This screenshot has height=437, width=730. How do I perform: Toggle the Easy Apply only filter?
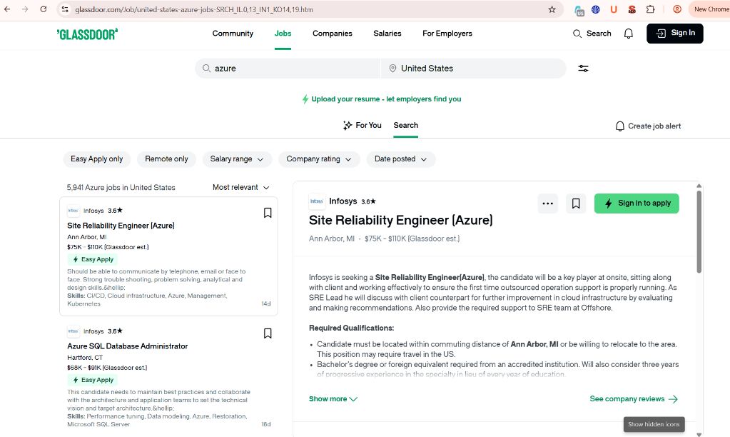coord(97,159)
